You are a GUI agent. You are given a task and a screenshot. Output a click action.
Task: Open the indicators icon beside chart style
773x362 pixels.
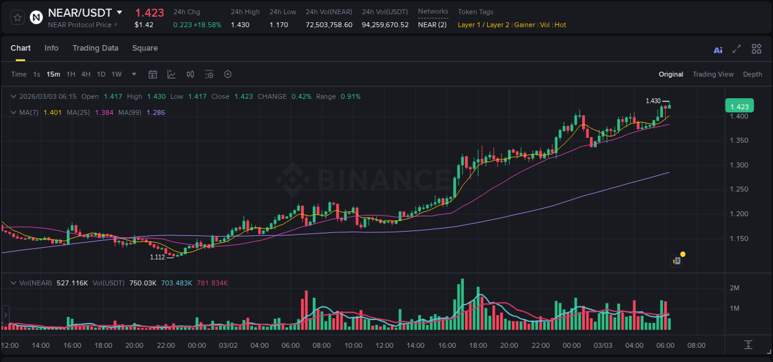190,74
